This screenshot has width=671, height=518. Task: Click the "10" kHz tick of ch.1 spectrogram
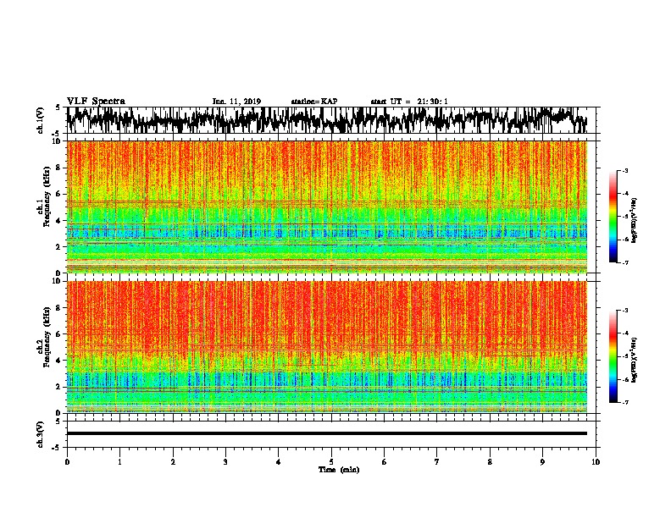(58, 141)
